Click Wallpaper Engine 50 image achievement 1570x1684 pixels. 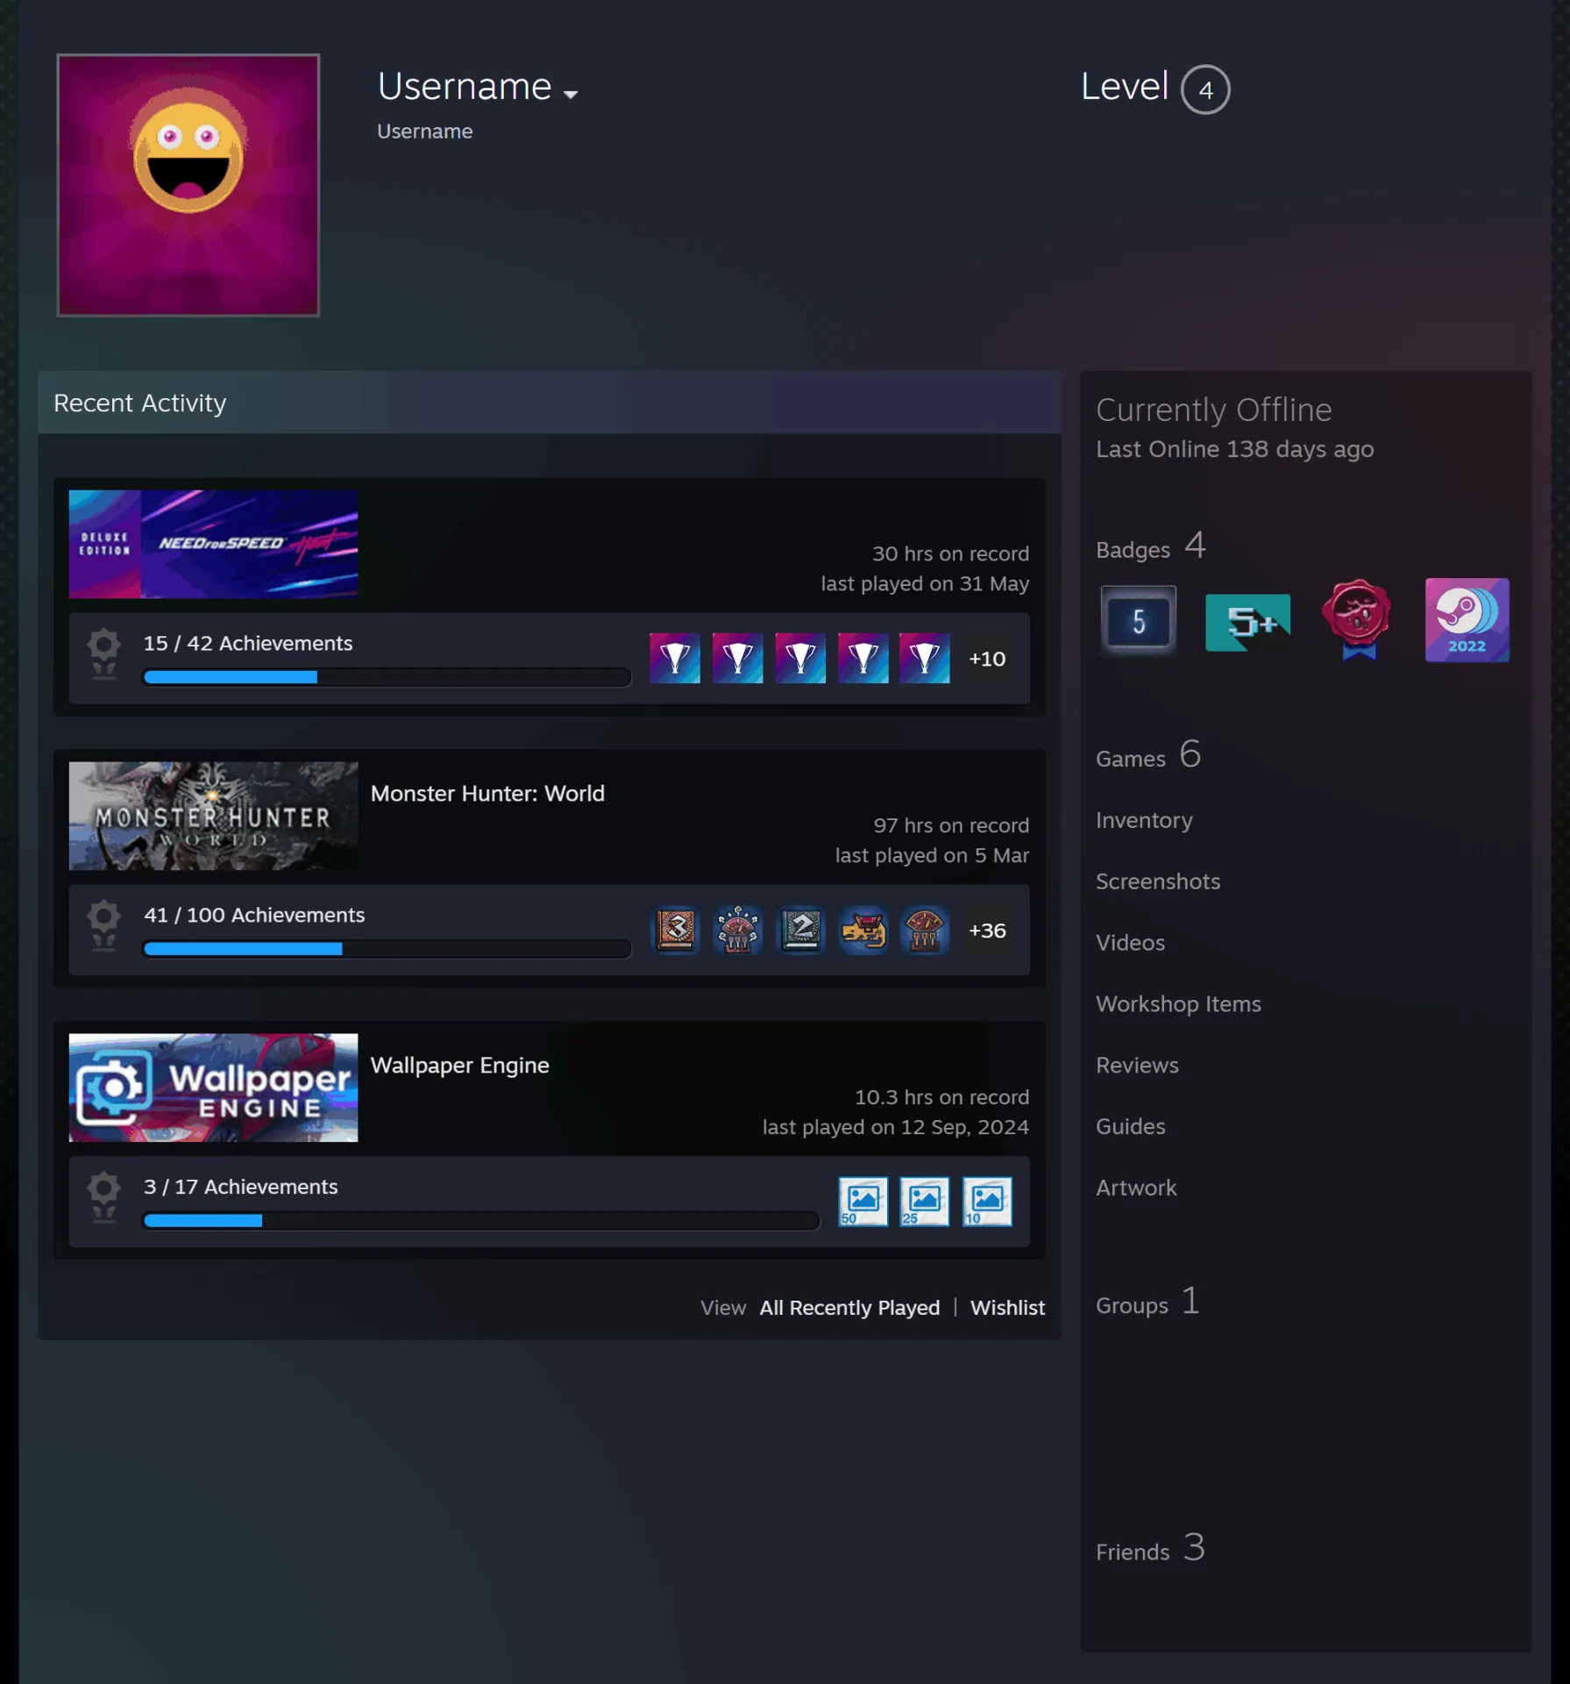coord(863,1202)
